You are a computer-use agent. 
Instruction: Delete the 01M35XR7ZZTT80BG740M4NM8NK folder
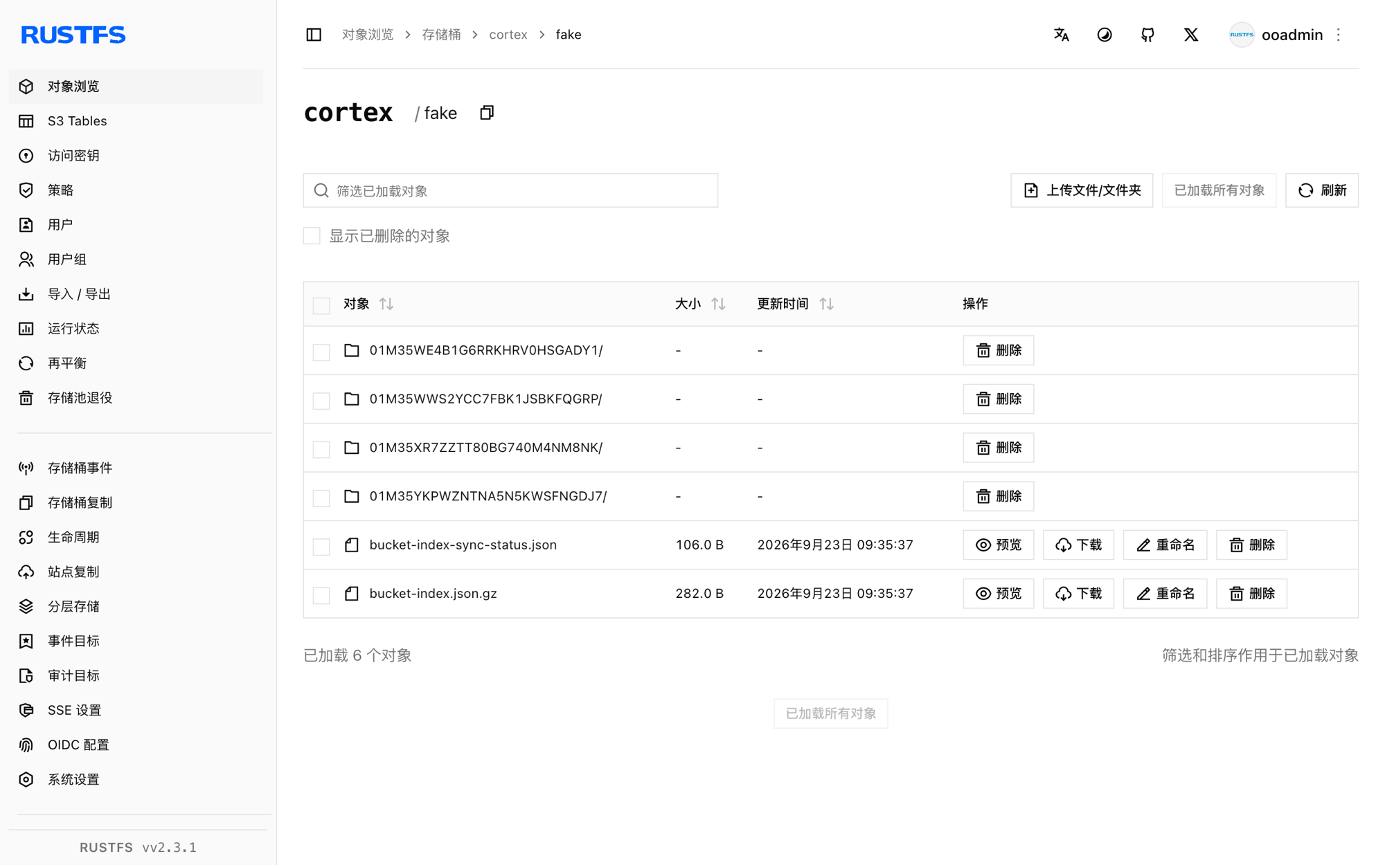(x=999, y=448)
